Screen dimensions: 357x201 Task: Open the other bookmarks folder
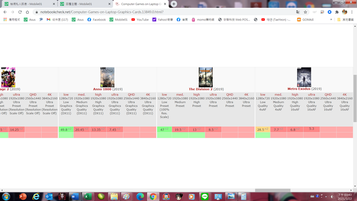[x=346, y=19]
